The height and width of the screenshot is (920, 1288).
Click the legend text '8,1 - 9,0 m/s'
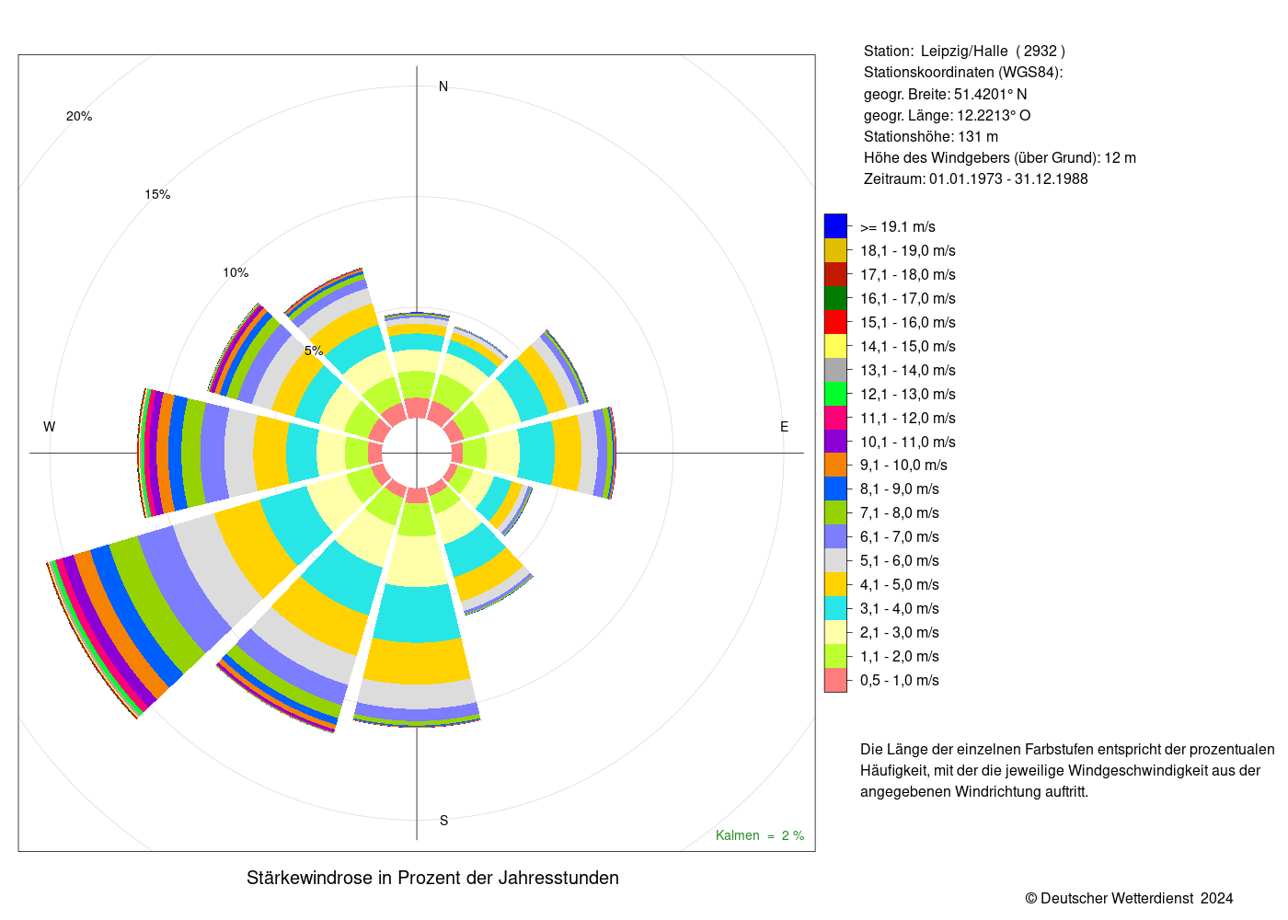pos(900,489)
